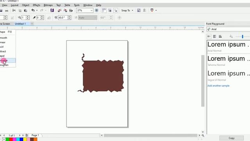Select Smudge in the shape tools flyout
Image resolution: width=250 pixels, height=141 pixels.
[8, 60]
